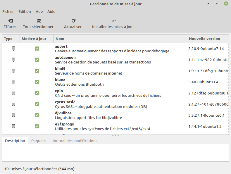The width and height of the screenshot is (231, 174).
Task: Open the Paquets tab
Action: click(38, 141)
